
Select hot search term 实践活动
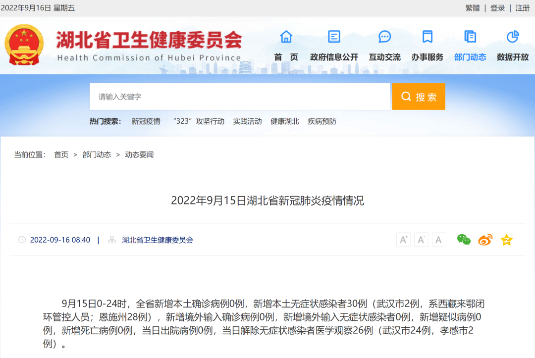(x=247, y=121)
